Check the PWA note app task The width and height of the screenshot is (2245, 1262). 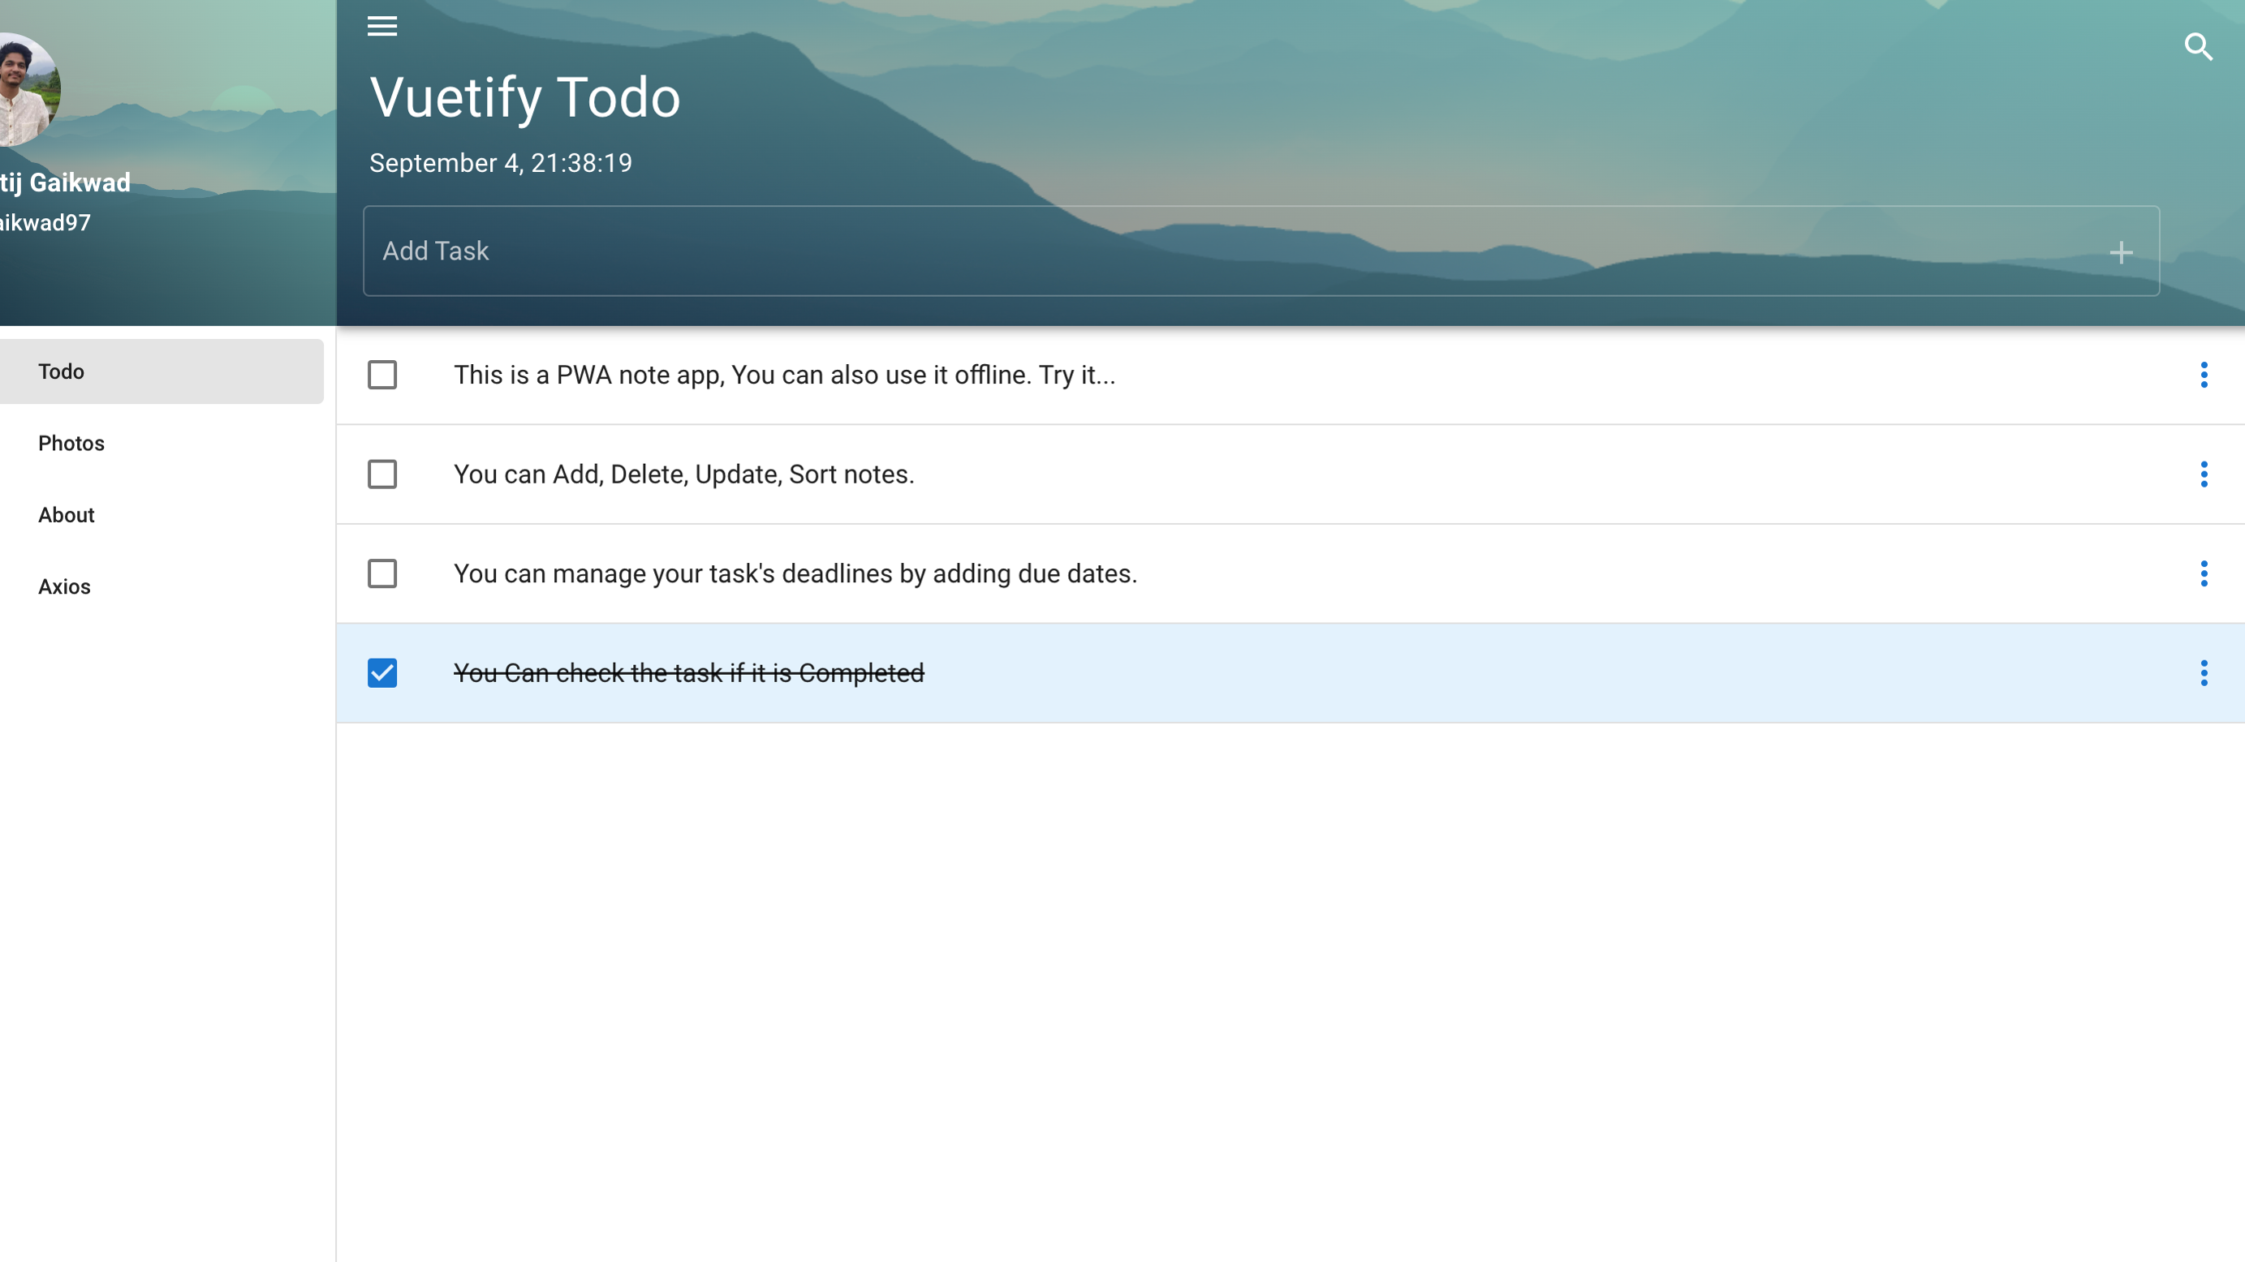[x=381, y=375]
